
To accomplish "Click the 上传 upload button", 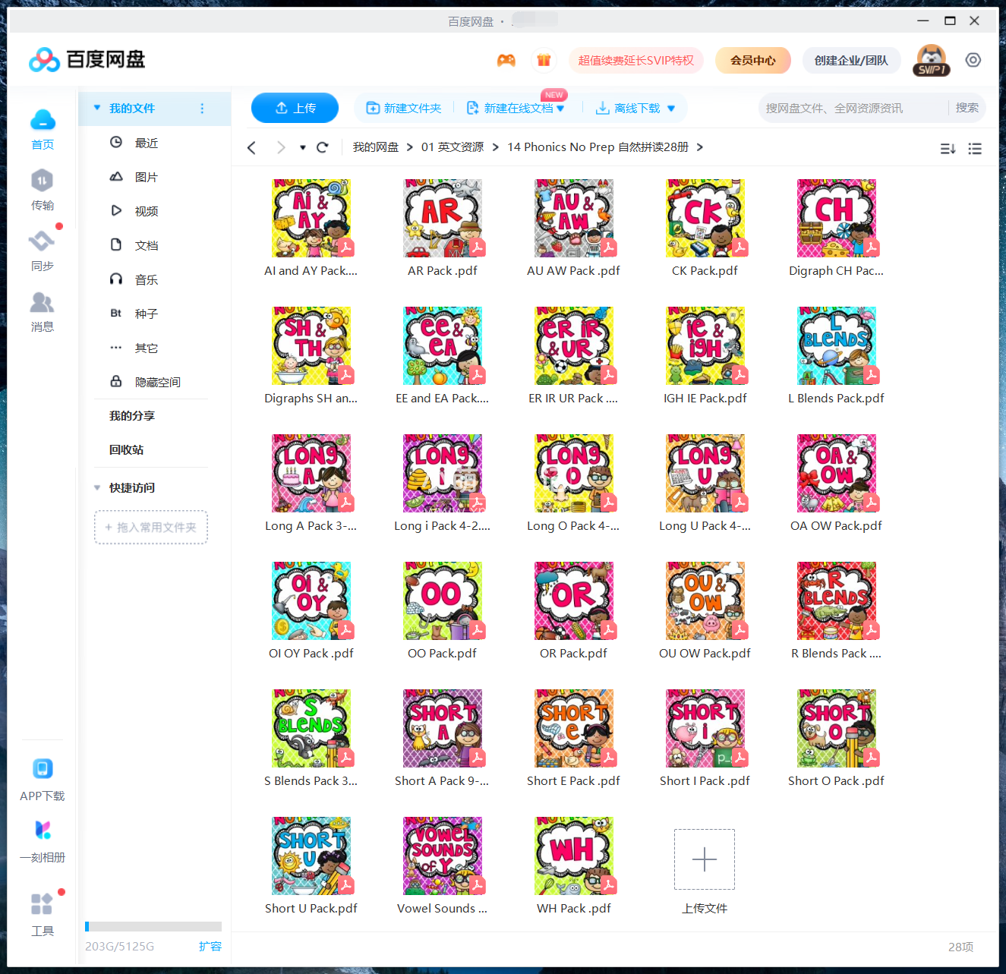I will pos(295,108).
